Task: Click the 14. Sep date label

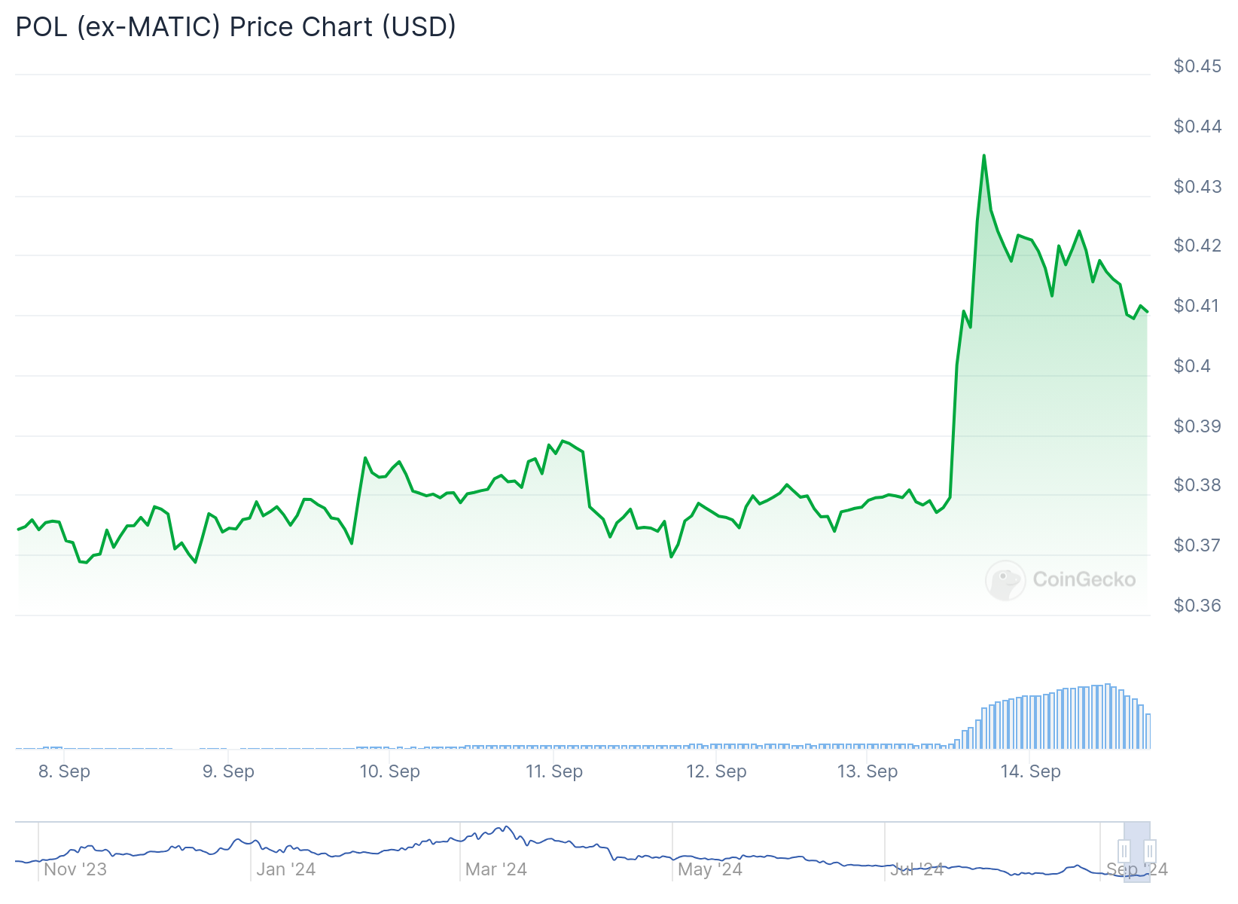Action: click(x=1030, y=771)
